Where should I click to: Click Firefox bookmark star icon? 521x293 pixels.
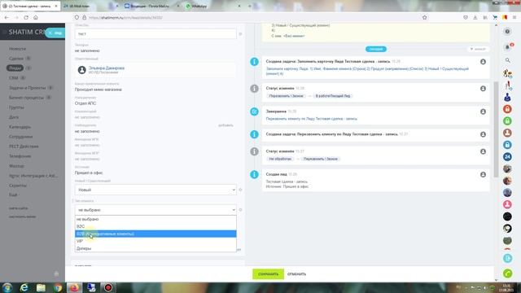pos(424,17)
